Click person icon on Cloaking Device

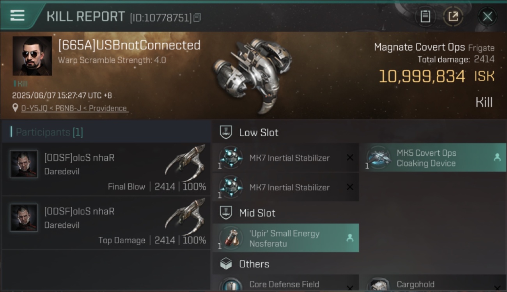point(497,158)
